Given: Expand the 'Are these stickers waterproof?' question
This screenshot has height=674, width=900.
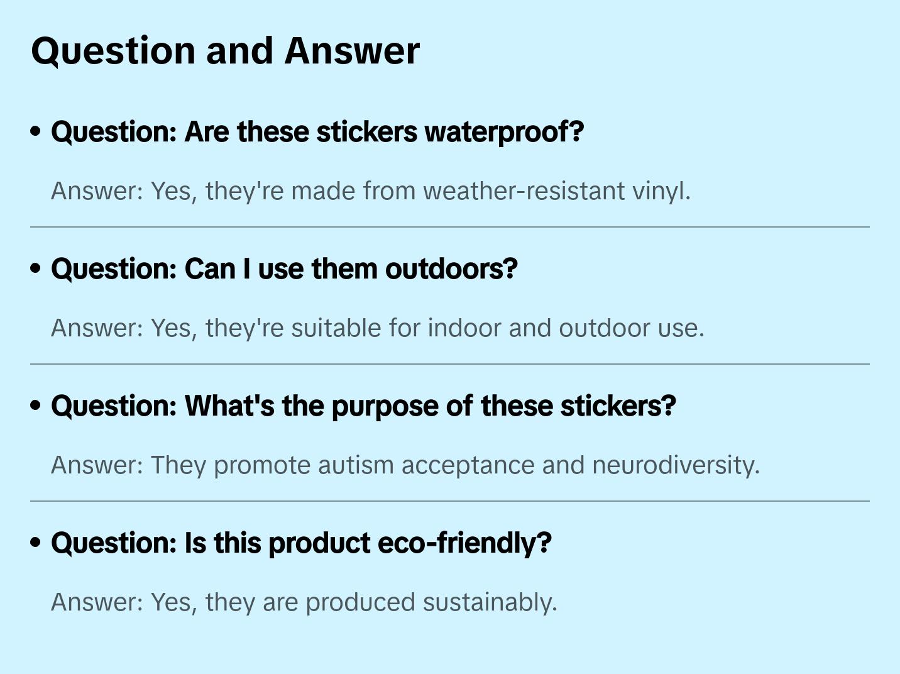Looking at the screenshot, I should pyautogui.click(x=317, y=132).
